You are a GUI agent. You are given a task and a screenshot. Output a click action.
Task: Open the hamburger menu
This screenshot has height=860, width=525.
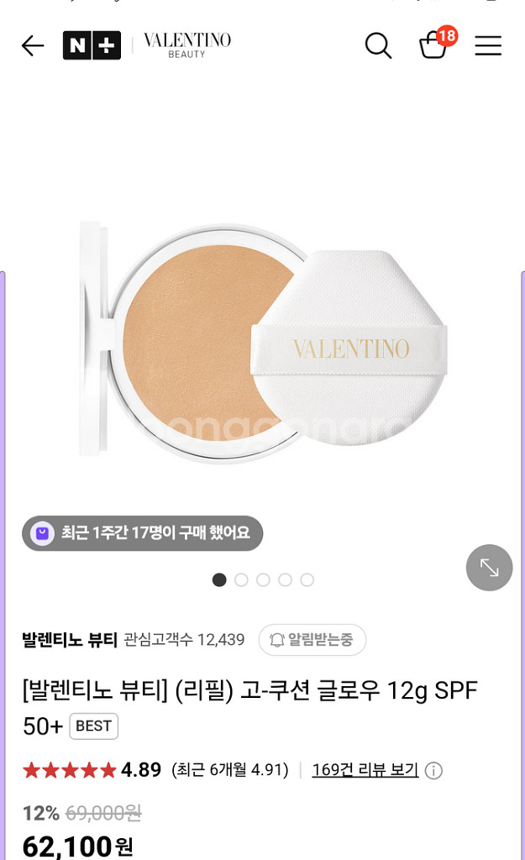point(488,45)
